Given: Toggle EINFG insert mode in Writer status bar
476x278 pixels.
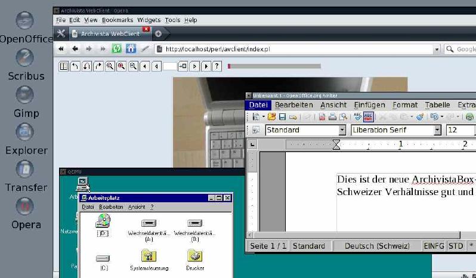Looking at the screenshot, I should pos(434,246).
